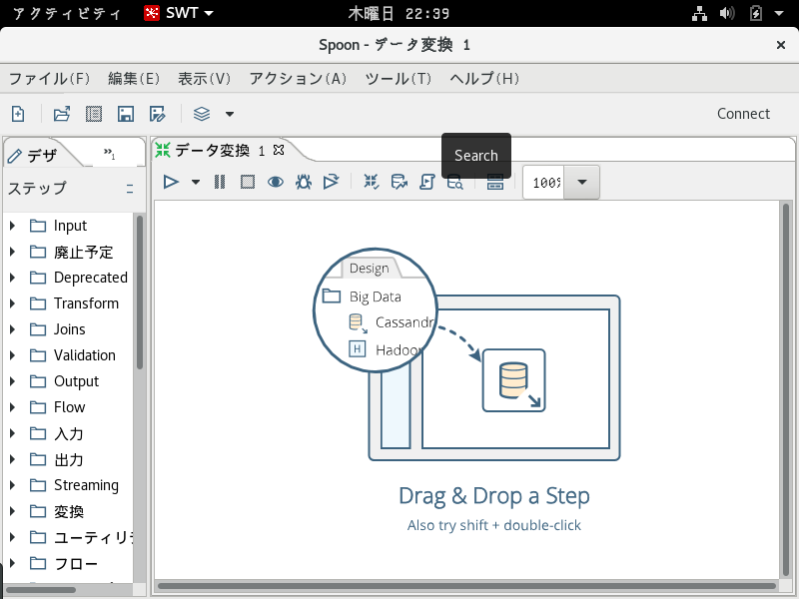Click the steps tree vertical scrollbar
This screenshot has height=599, width=799.
[139, 293]
